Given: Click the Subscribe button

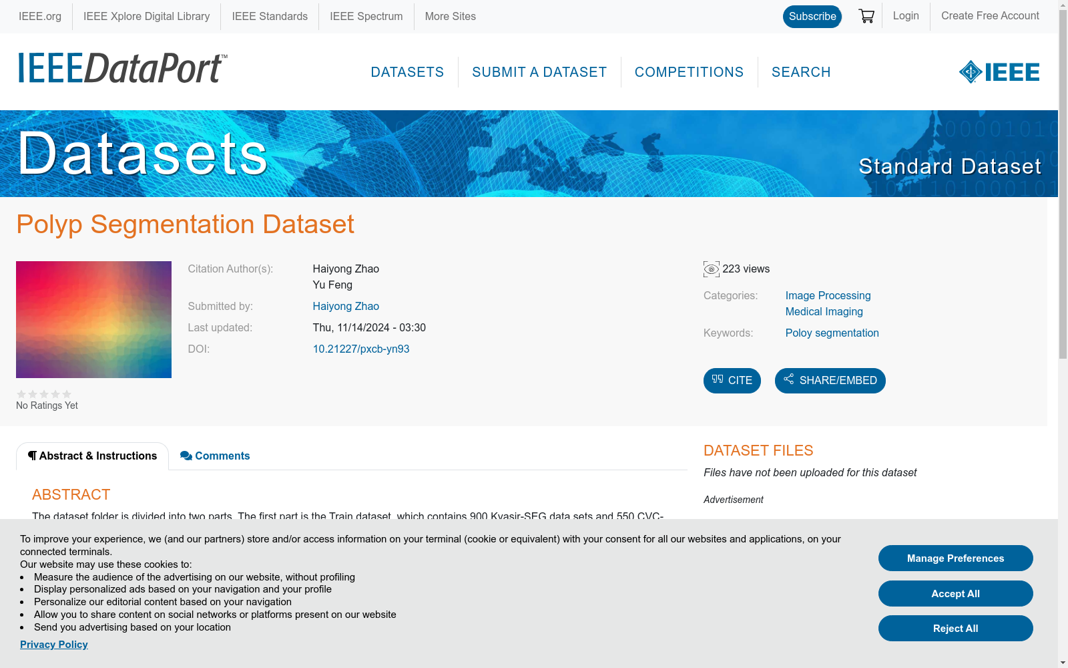Looking at the screenshot, I should pyautogui.click(x=812, y=17).
